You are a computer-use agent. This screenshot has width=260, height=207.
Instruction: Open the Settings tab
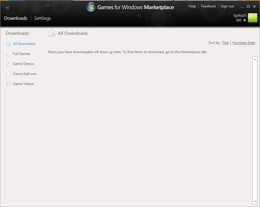[43, 18]
